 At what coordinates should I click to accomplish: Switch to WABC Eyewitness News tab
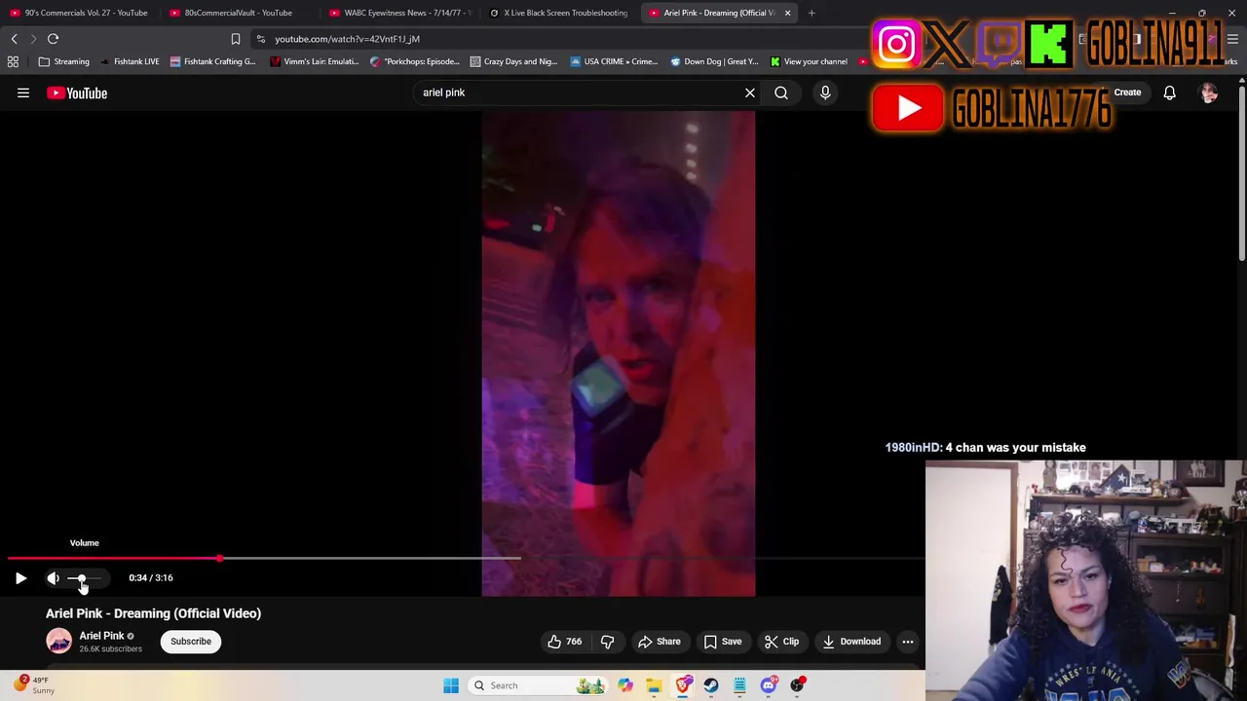(x=399, y=13)
